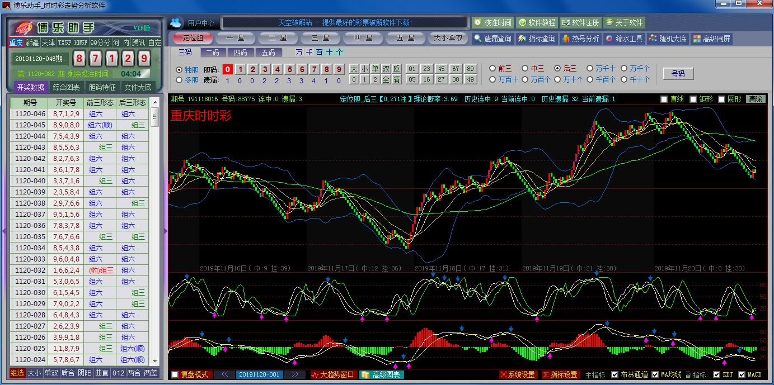Select the 新疆 lottery tab

(32, 42)
